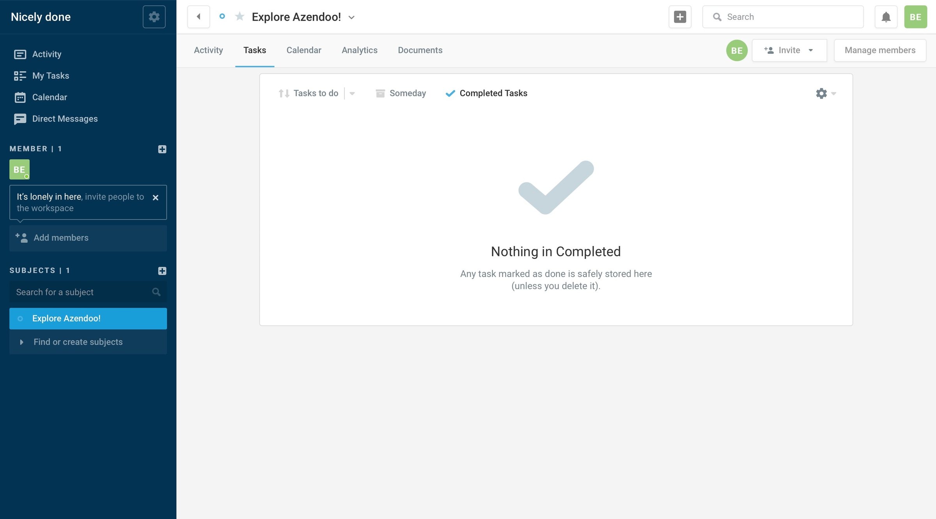Screen dimensions: 936x519
Task: Open the Invite dropdown button
Action: [789, 50]
